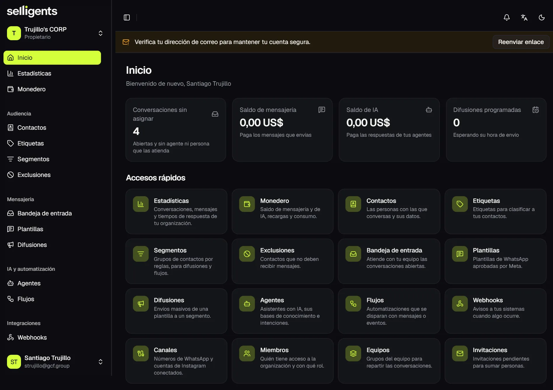Click the Webhooks icon in Accesos rápidos
This screenshot has width=553, height=390.
pyautogui.click(x=460, y=304)
